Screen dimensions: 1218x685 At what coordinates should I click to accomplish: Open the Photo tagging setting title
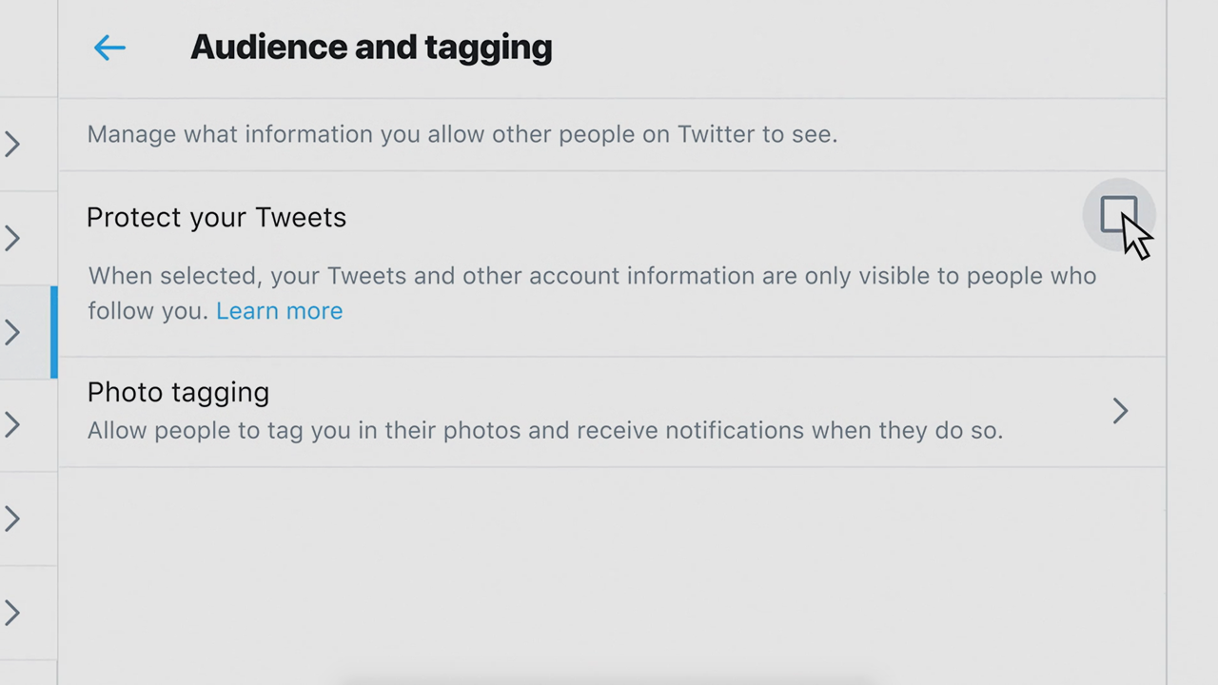[178, 392]
